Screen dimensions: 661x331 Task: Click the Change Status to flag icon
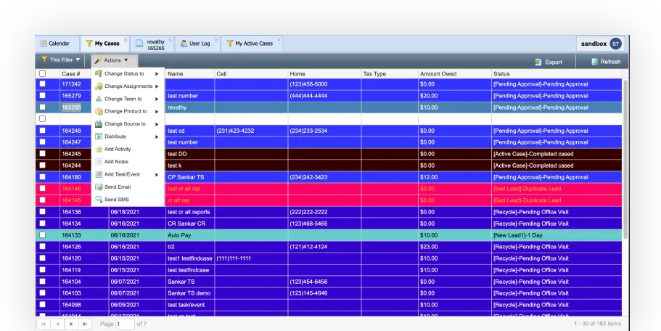point(99,74)
